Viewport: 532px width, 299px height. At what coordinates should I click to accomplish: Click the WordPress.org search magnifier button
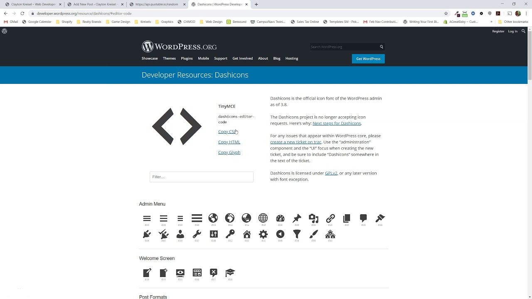click(381, 47)
